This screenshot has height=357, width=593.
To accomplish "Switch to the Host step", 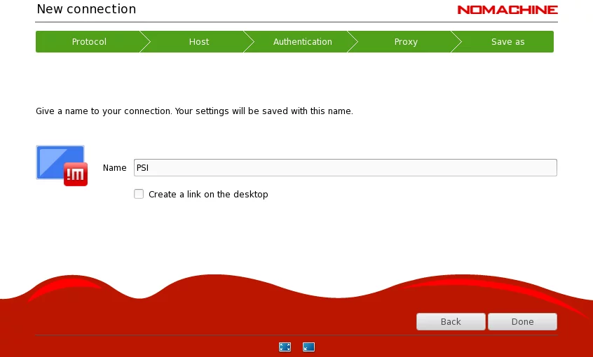I will pyautogui.click(x=198, y=42).
